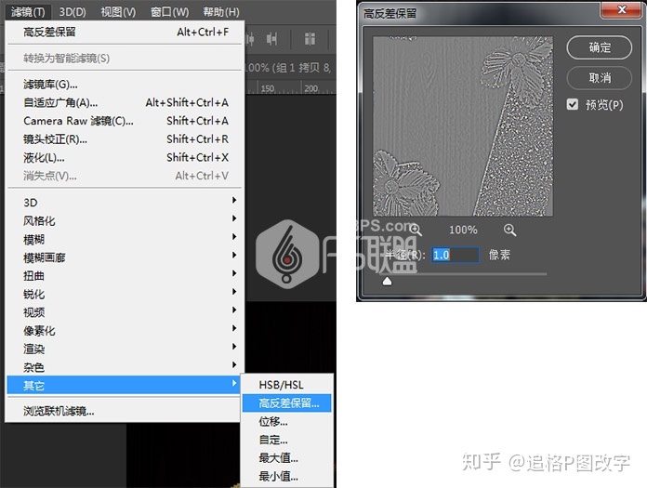Toggle the 预览(P) checkbox
The height and width of the screenshot is (488, 647).
573,104
